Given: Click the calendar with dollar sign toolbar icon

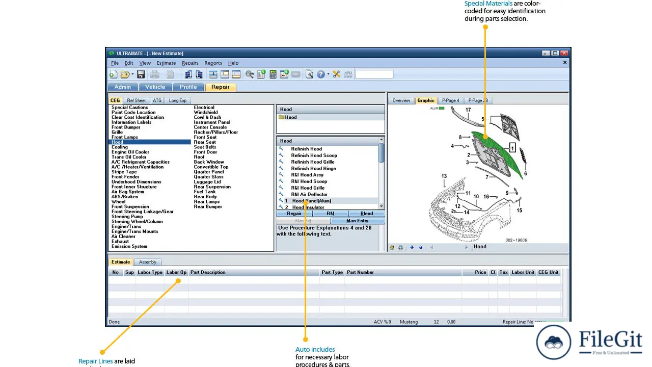Looking at the screenshot, I should tap(284, 74).
